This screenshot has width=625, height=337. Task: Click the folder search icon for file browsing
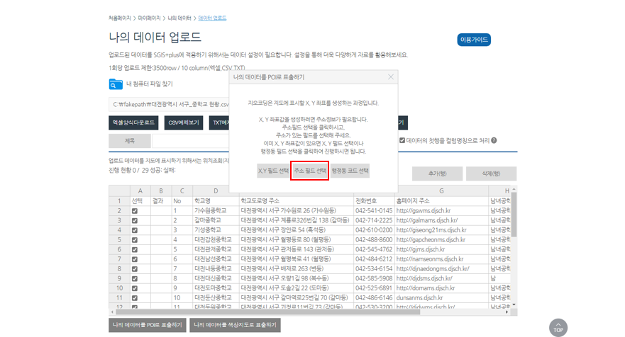[116, 84]
